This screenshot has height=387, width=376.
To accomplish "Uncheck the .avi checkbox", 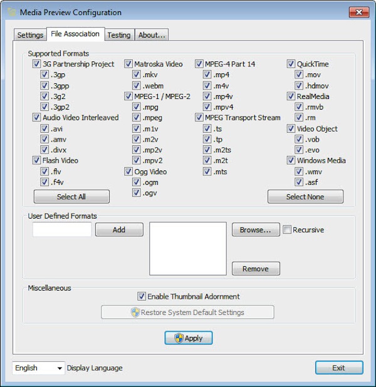I will (44, 128).
